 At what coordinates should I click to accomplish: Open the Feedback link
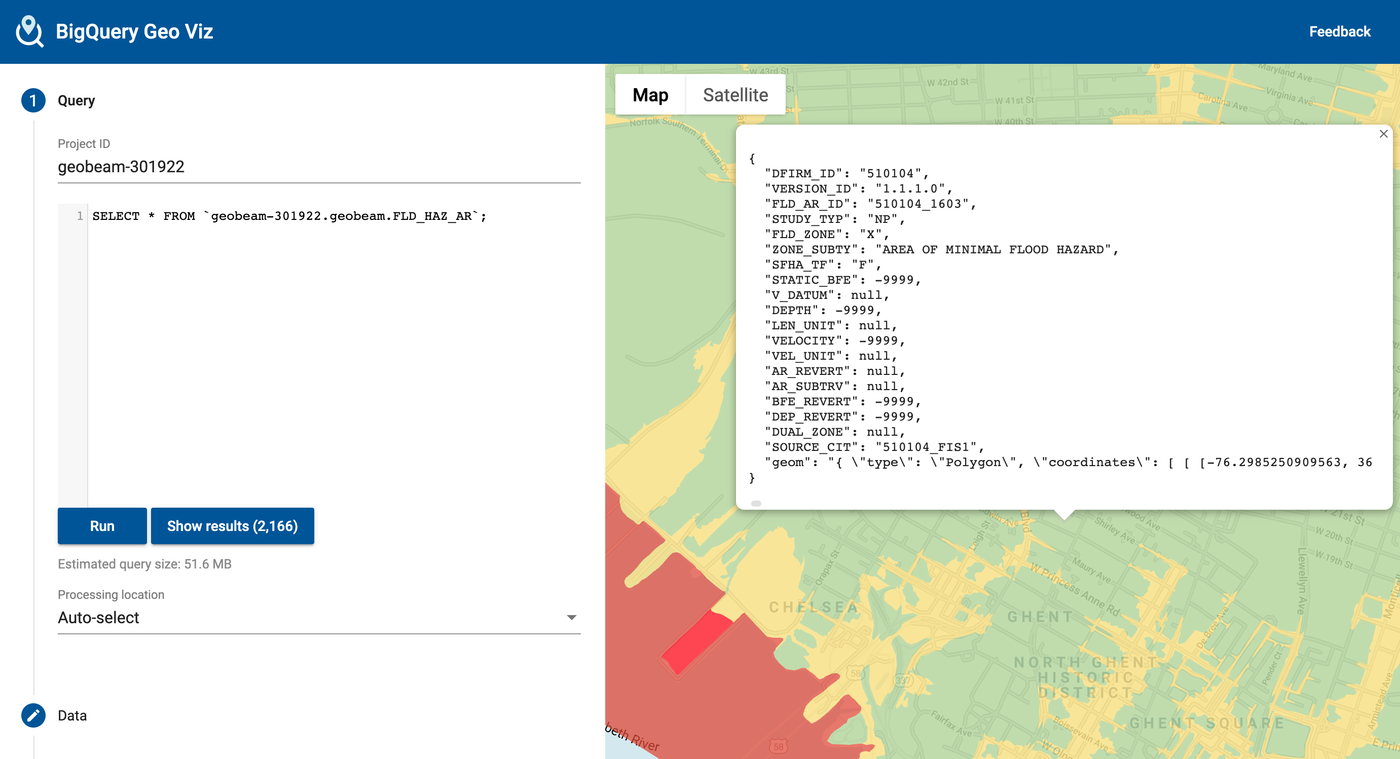coord(1340,31)
